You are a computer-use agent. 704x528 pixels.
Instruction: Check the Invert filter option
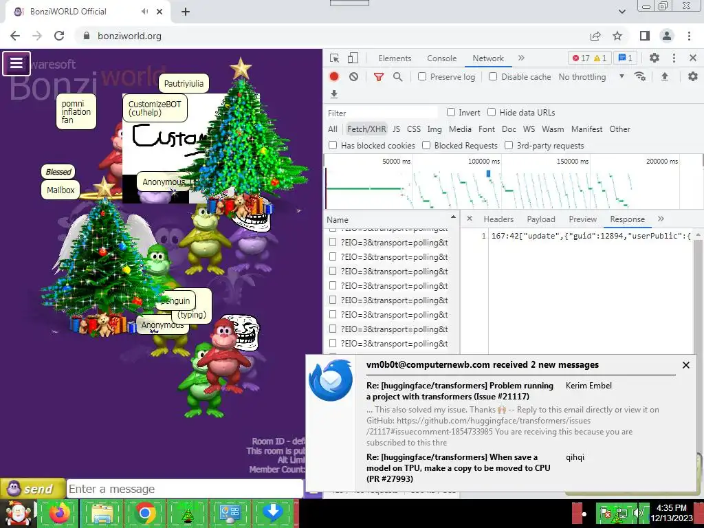451,112
